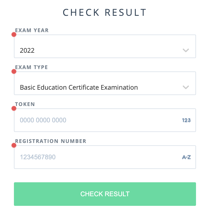Expand Exam Year using its chevron arrow

[x=186, y=50]
